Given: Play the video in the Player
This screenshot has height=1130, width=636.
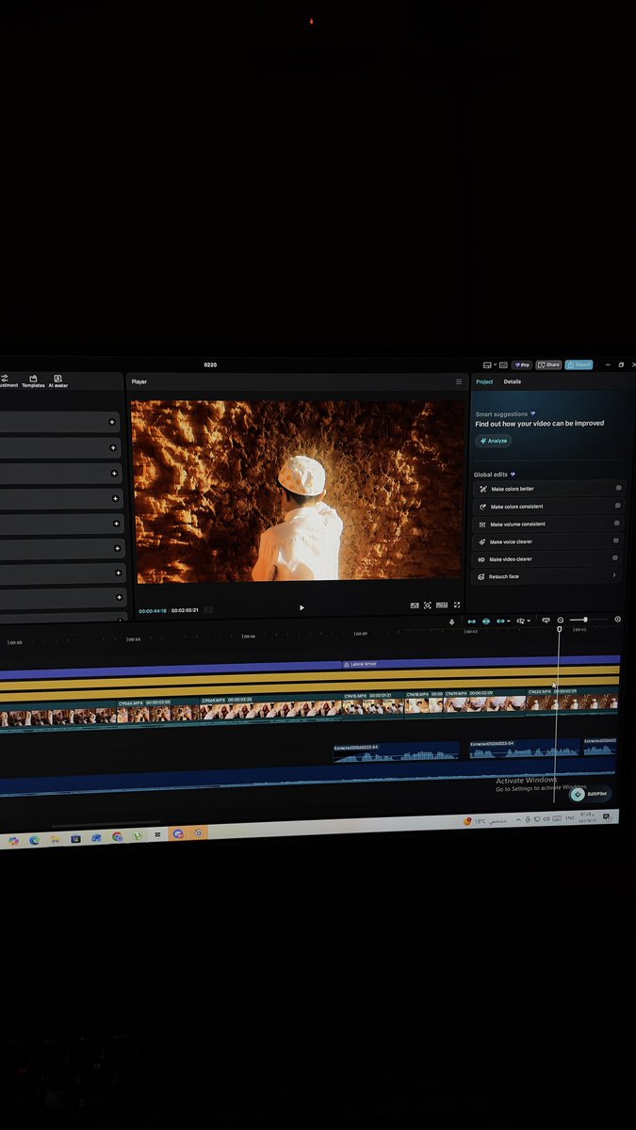Looking at the screenshot, I should 302,607.
